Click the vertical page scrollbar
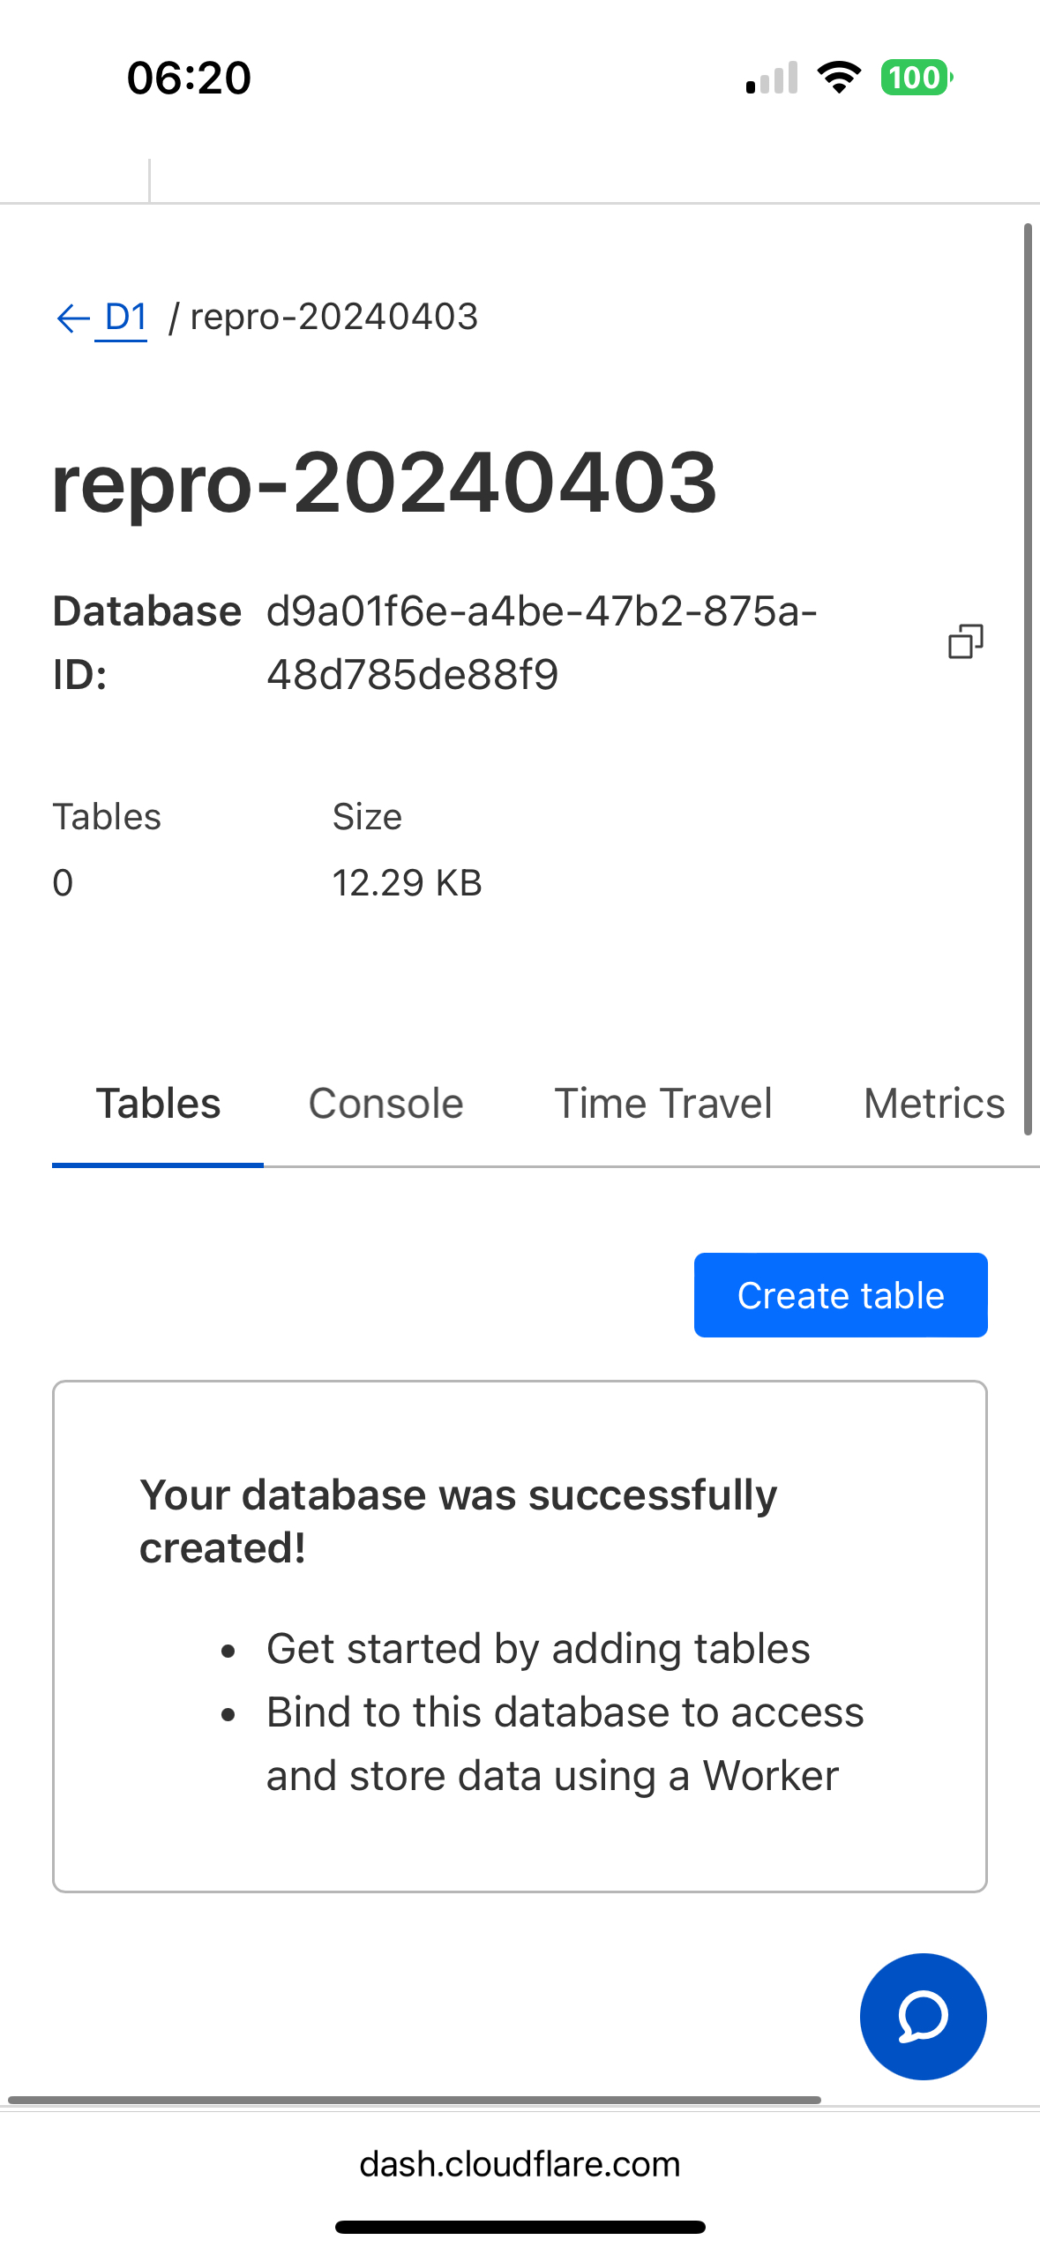This screenshot has width=1040, height=2255. tap(1028, 679)
